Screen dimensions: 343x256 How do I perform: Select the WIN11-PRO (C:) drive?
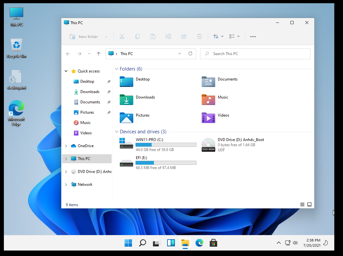pos(158,145)
